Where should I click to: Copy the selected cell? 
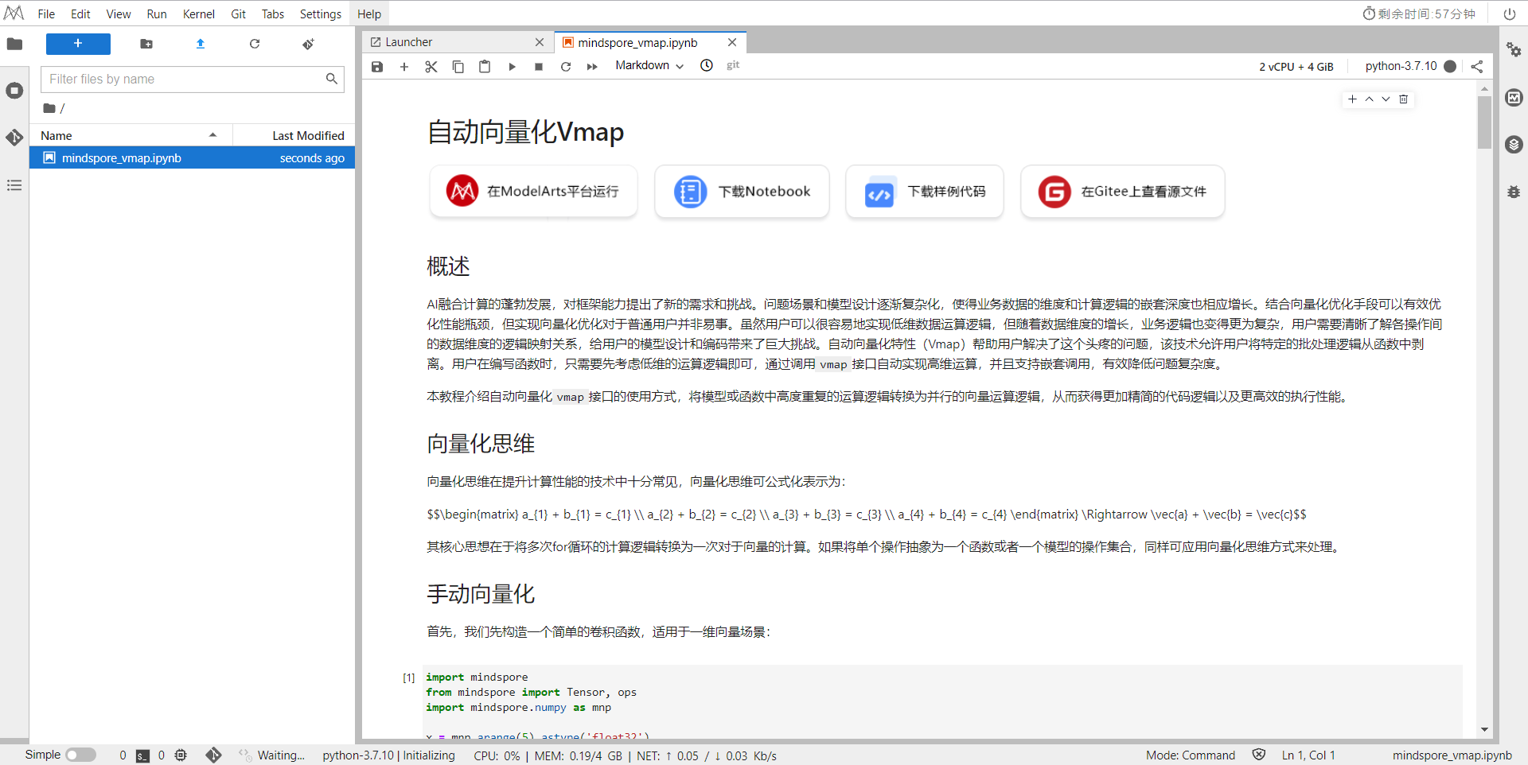pyautogui.click(x=458, y=66)
